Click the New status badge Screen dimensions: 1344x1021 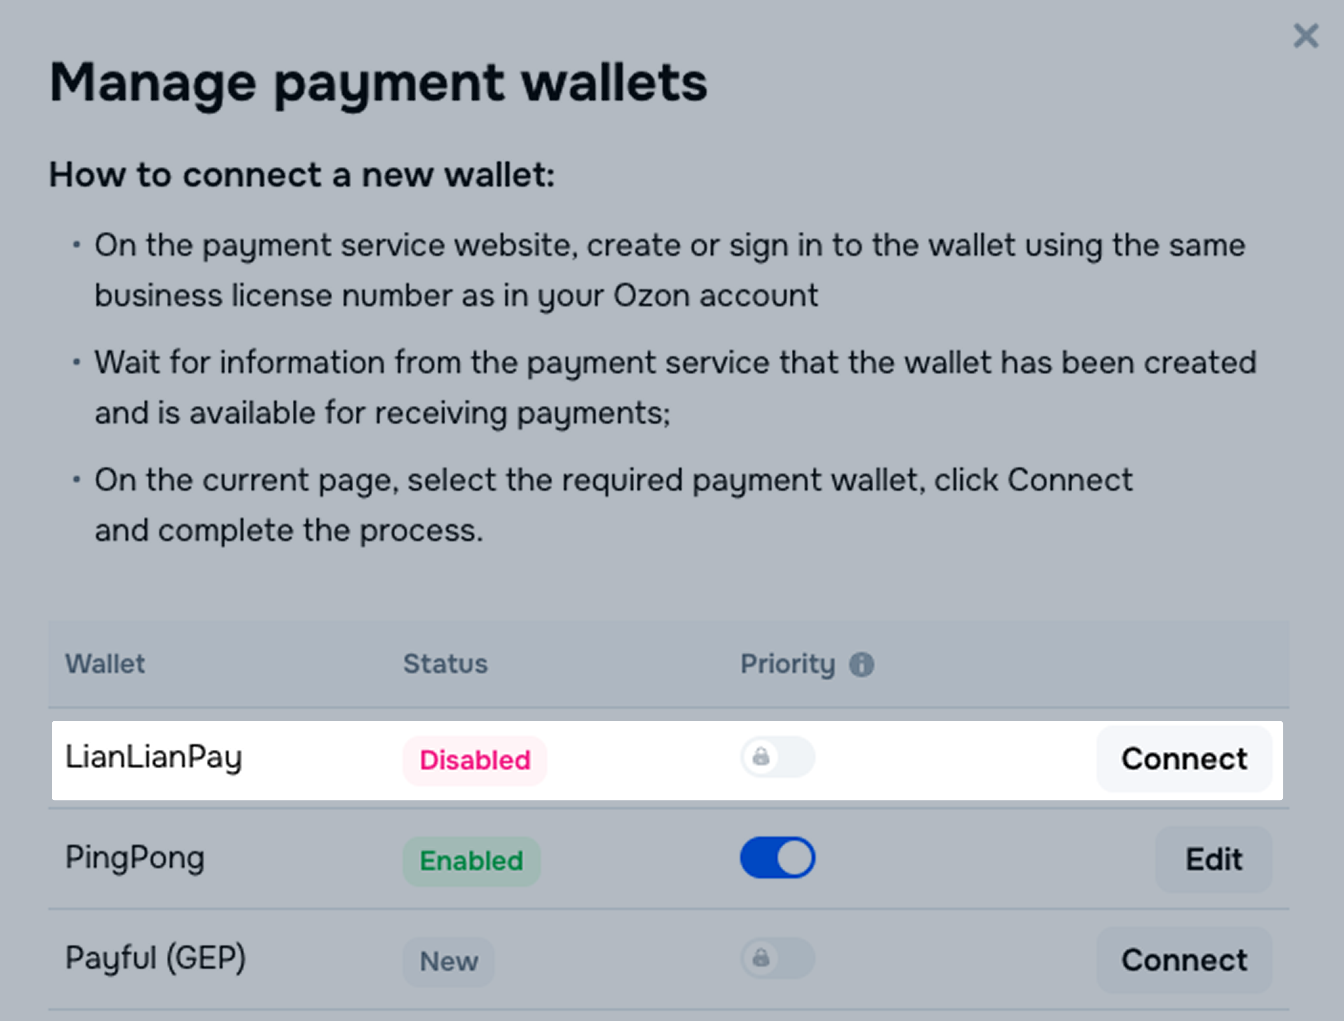click(x=449, y=962)
